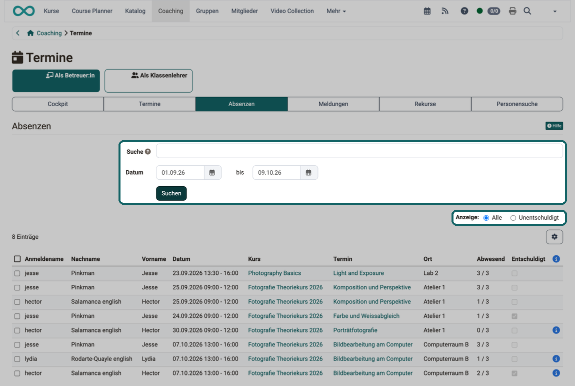Open the user menu dropdown arrow

(555, 12)
